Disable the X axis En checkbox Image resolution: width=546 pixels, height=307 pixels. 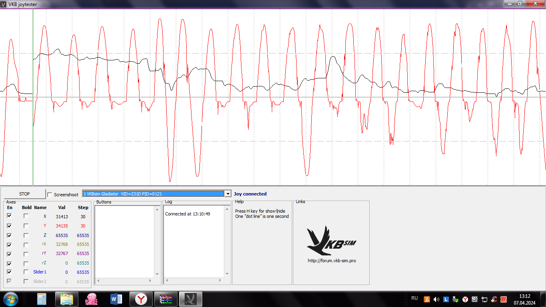(10, 216)
